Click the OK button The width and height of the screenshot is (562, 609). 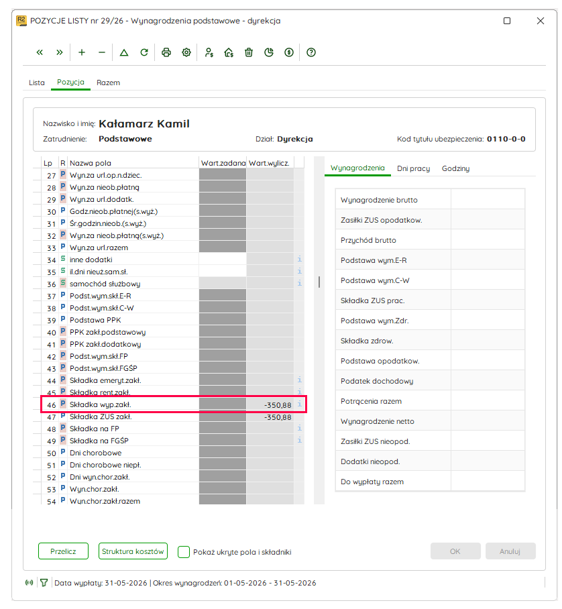(x=455, y=551)
